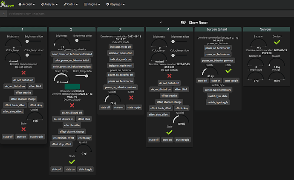Click state toggle in widget 3

pos(134,107)
